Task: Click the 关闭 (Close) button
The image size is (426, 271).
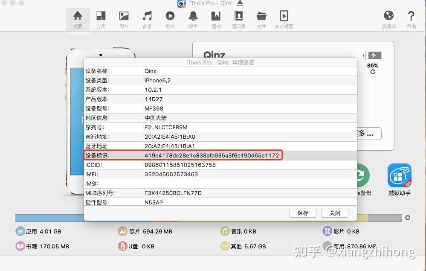Action: point(335,213)
